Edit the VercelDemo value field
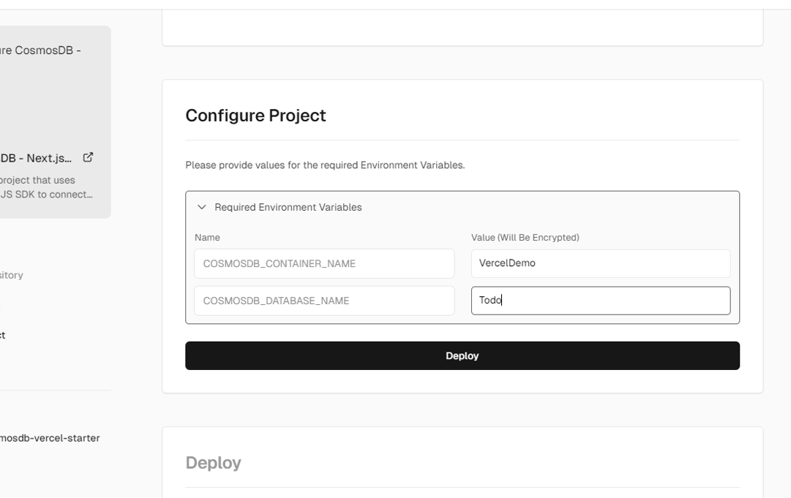 pyautogui.click(x=600, y=263)
